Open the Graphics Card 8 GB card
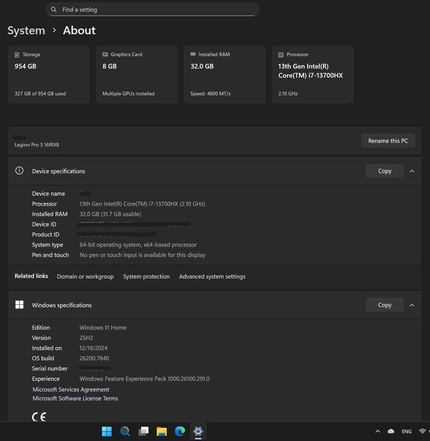The height and width of the screenshot is (441, 430). (137, 74)
